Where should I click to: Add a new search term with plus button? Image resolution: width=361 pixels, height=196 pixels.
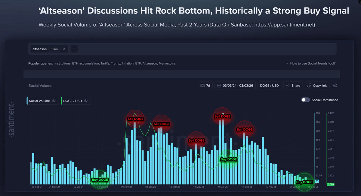(x=74, y=49)
